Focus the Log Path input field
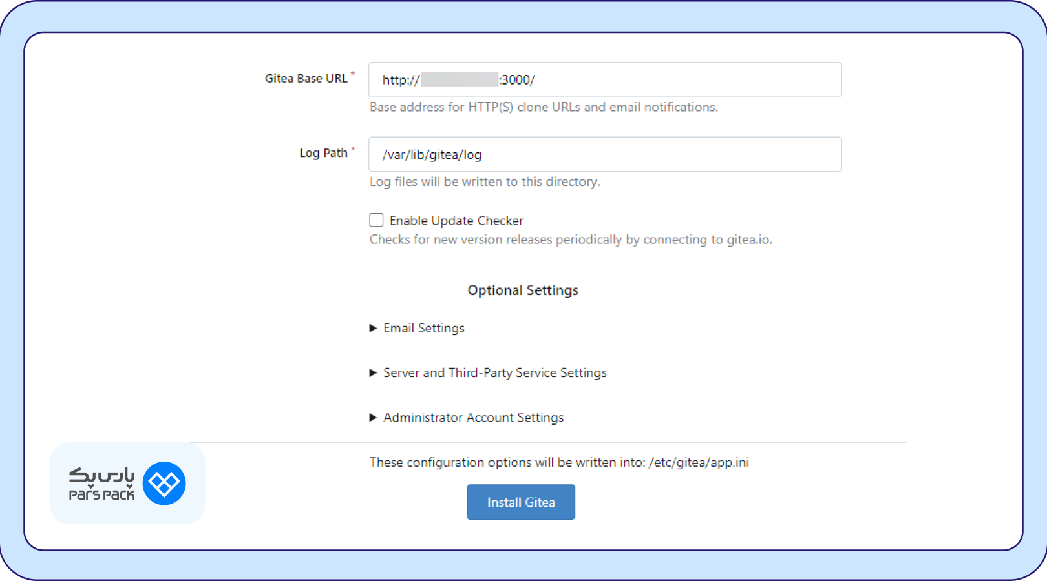This screenshot has width=1047, height=581. coord(646,154)
